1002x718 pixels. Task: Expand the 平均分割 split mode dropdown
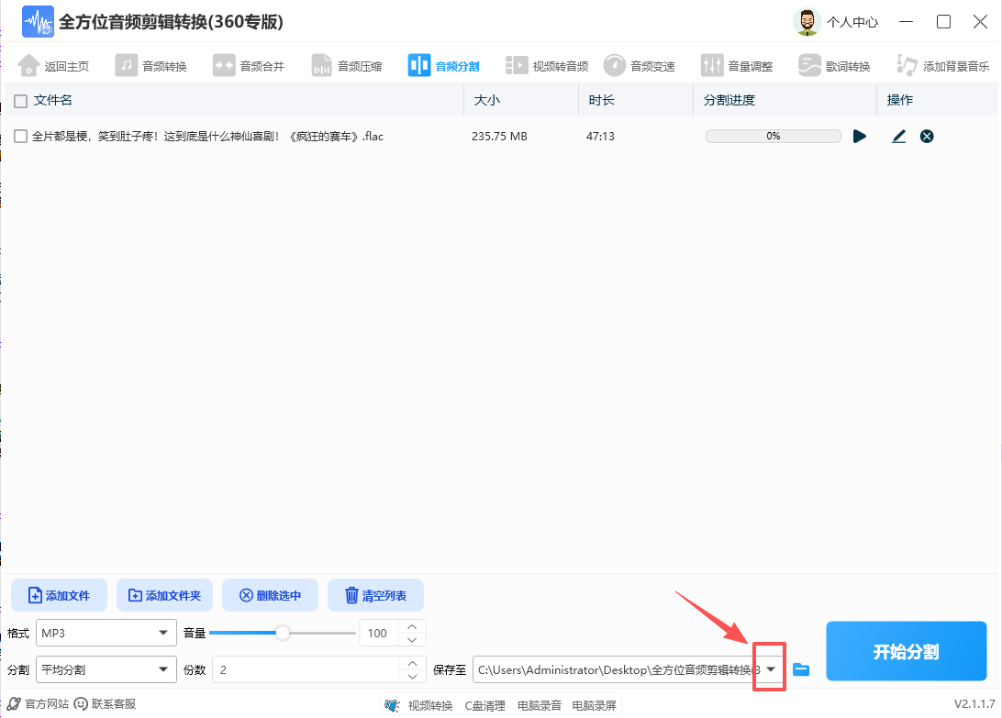[x=106, y=669]
